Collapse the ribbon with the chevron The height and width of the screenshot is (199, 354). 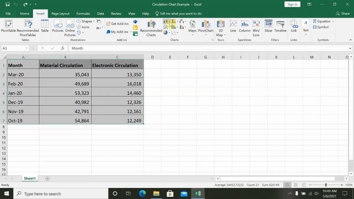click(350, 40)
